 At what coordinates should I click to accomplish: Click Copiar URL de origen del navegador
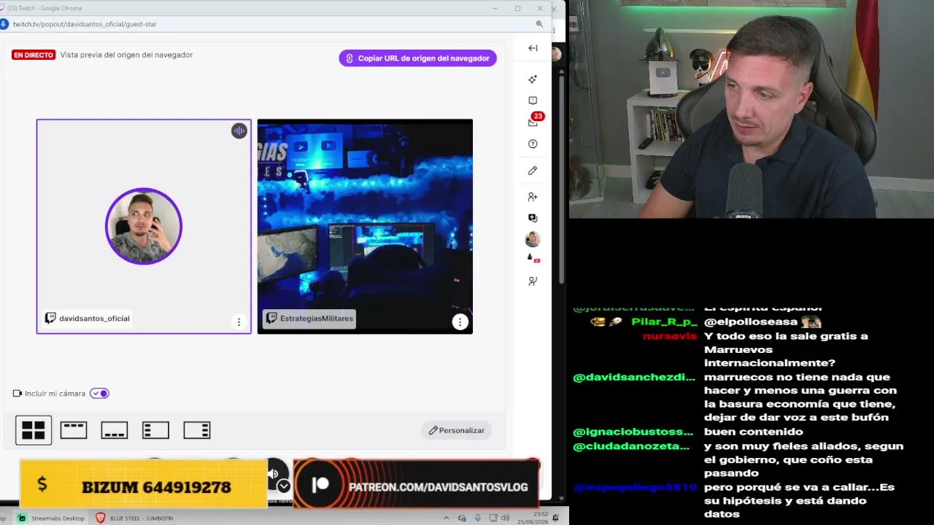click(417, 58)
